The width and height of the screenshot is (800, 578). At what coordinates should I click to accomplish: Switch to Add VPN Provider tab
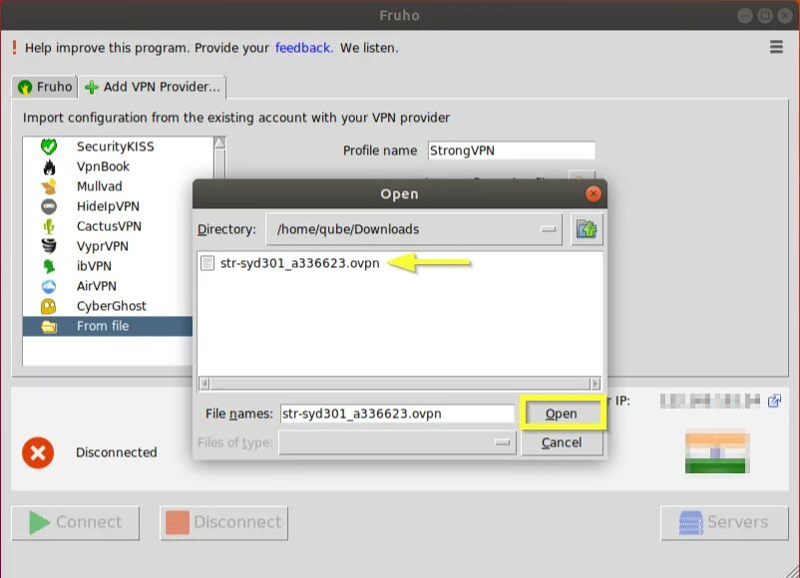coord(152,87)
